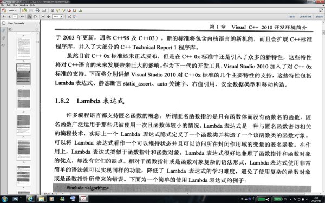This screenshot has width=325, height=203.
Task: Go to the previous page arrow
Action: tap(4, 17)
